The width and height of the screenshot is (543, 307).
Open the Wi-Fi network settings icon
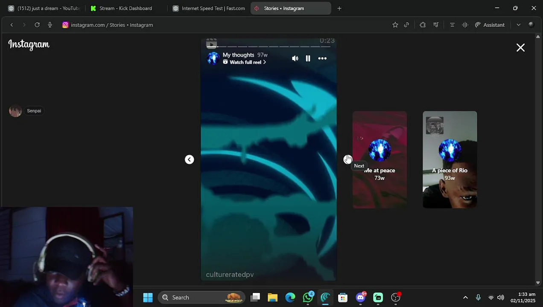click(491, 298)
